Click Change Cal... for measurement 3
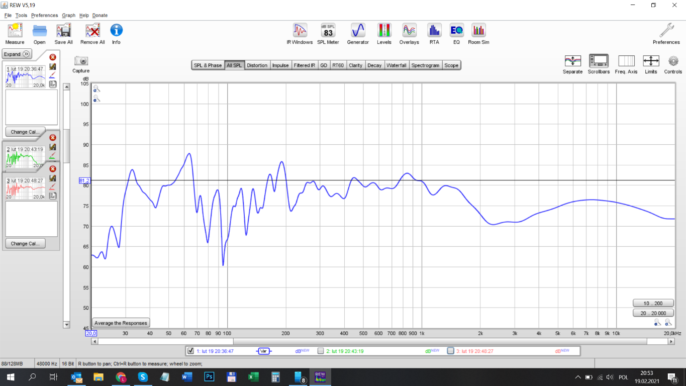Viewport: 686px width, 386px height. coord(25,243)
